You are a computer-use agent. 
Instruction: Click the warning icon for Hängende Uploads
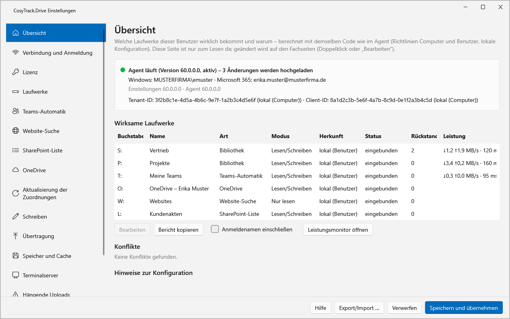(15, 294)
